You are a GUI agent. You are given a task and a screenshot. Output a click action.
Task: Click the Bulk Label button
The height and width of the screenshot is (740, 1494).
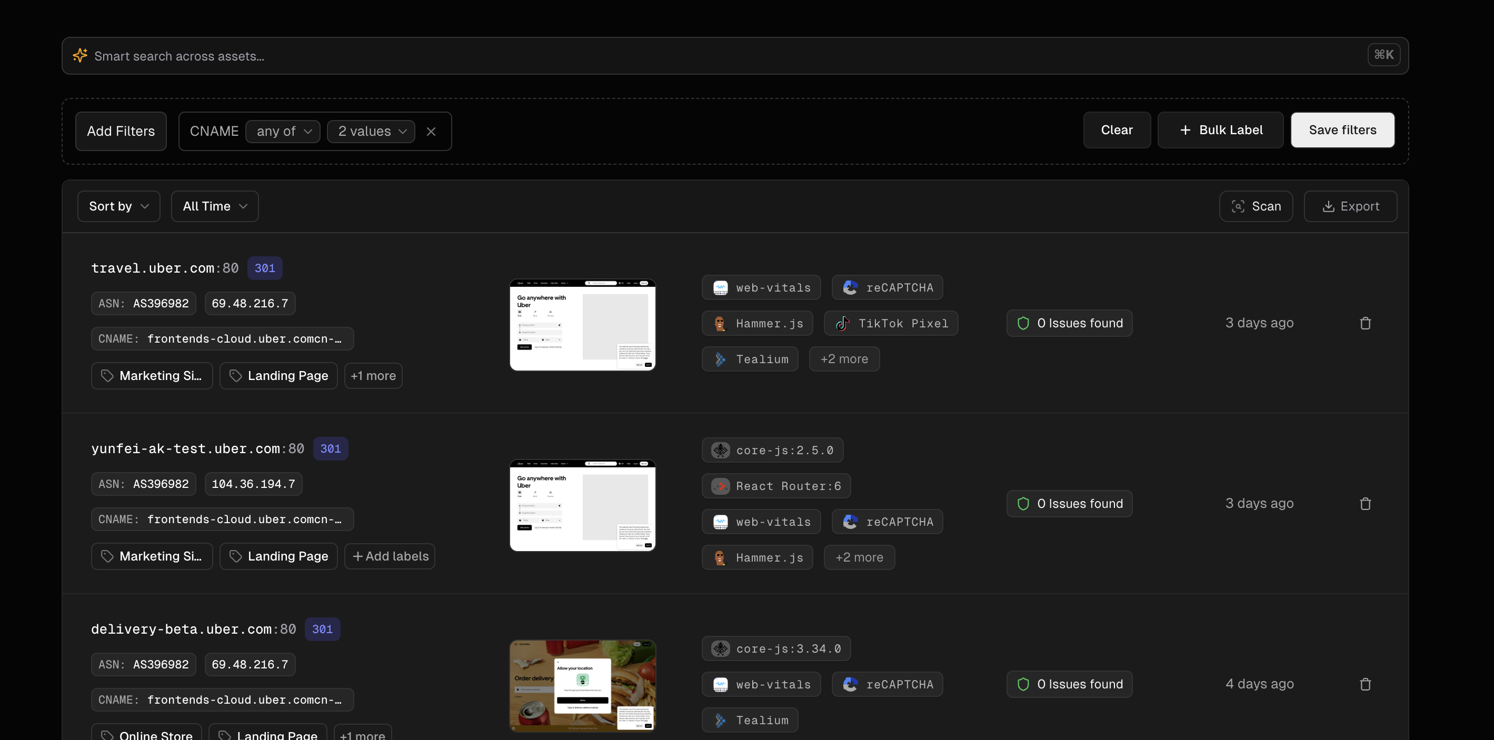pos(1220,129)
